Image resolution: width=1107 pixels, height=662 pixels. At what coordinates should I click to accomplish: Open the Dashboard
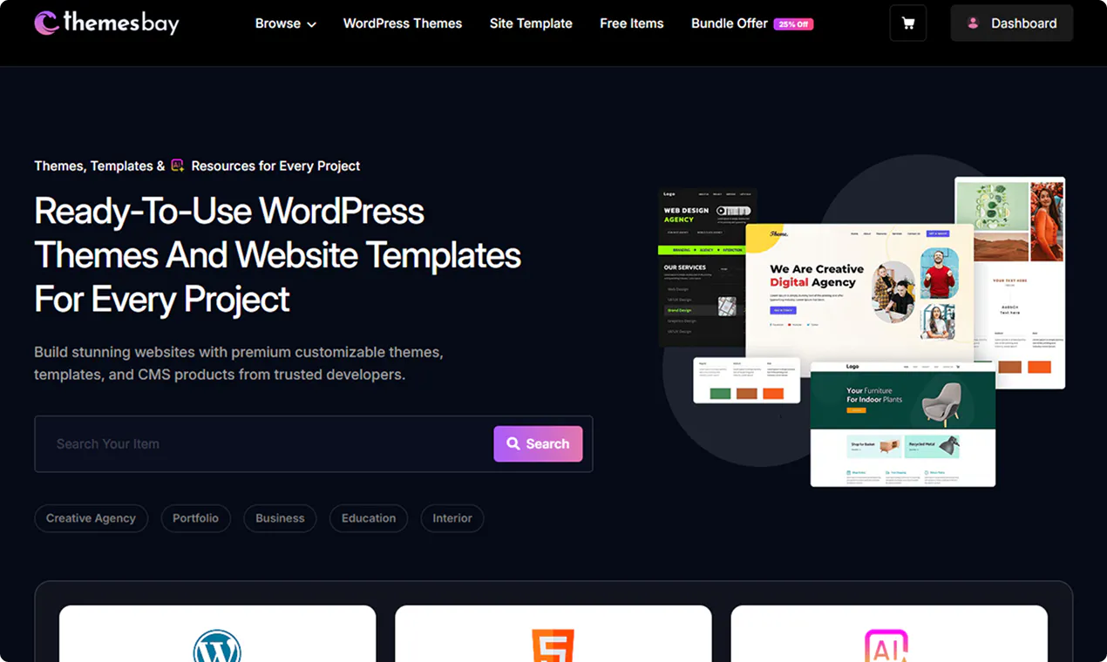tap(1012, 24)
